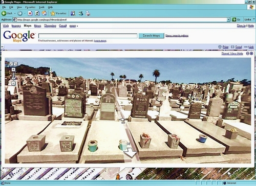Follow the Images link
Viewport: 256px width, 186px height.
(x=16, y=26)
